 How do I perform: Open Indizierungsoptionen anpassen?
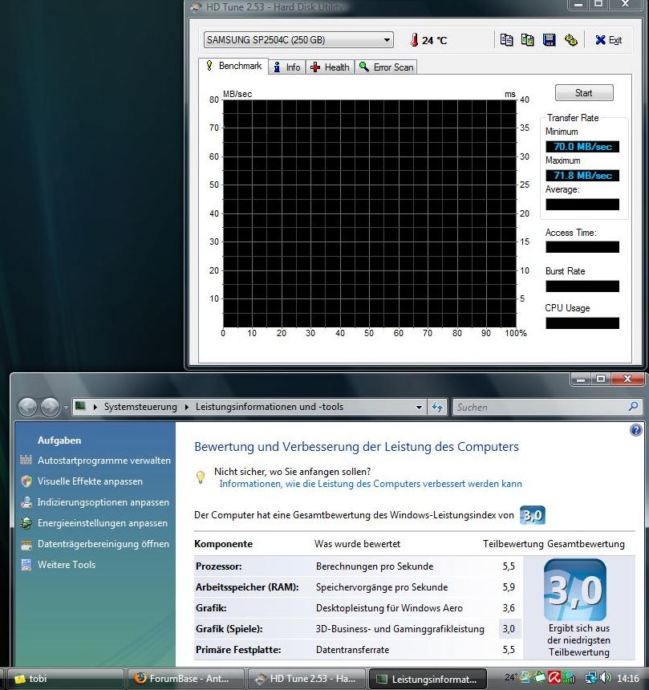103,502
